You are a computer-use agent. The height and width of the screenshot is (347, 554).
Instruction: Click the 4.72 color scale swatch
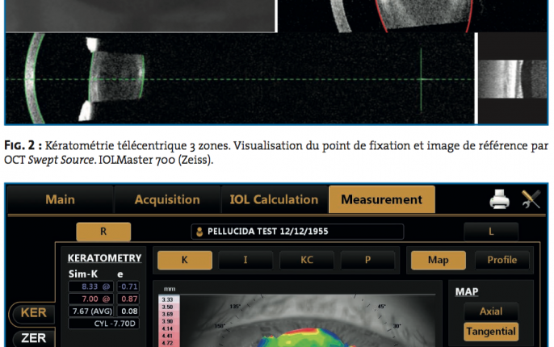tap(169, 343)
